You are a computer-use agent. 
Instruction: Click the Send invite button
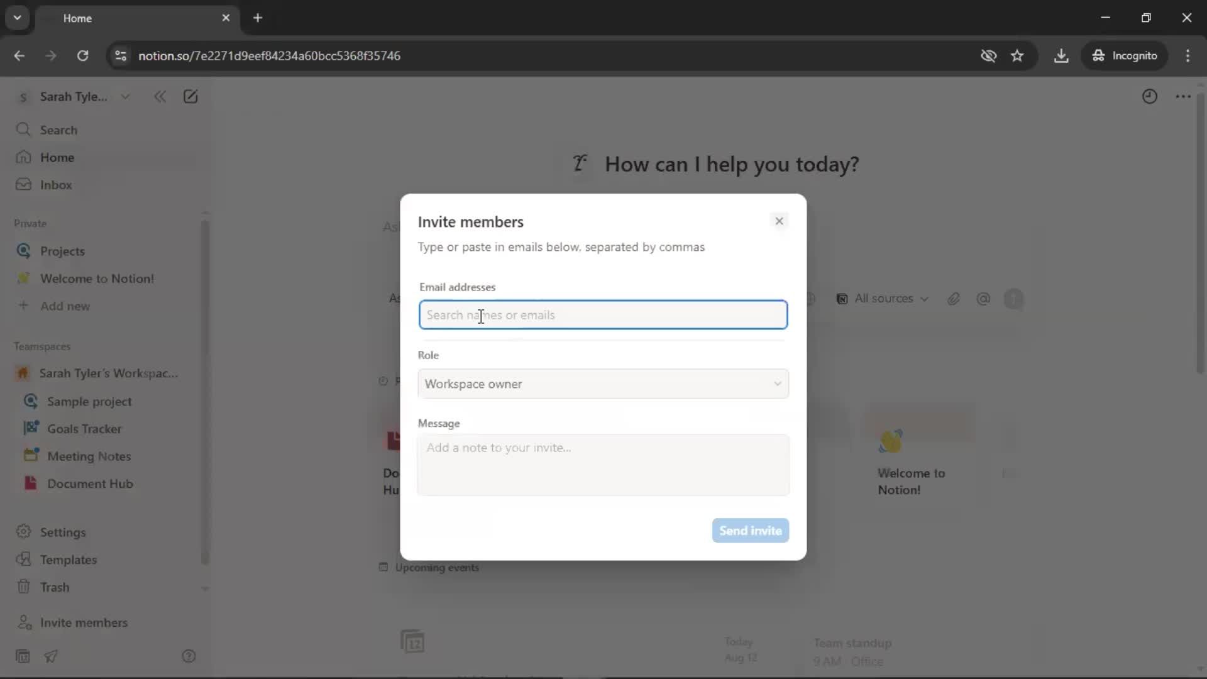click(x=750, y=531)
